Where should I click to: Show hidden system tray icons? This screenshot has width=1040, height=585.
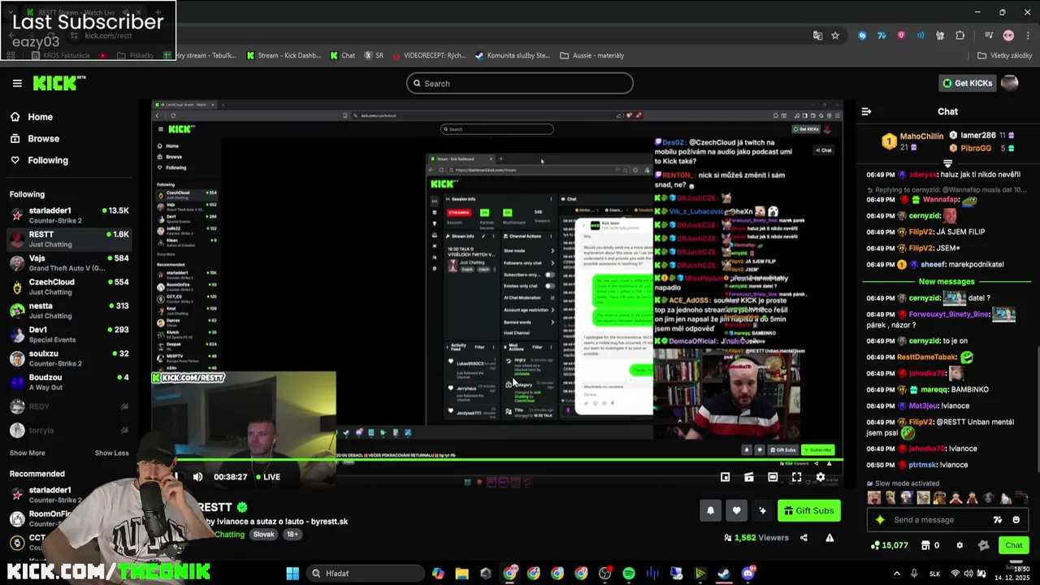pos(897,574)
